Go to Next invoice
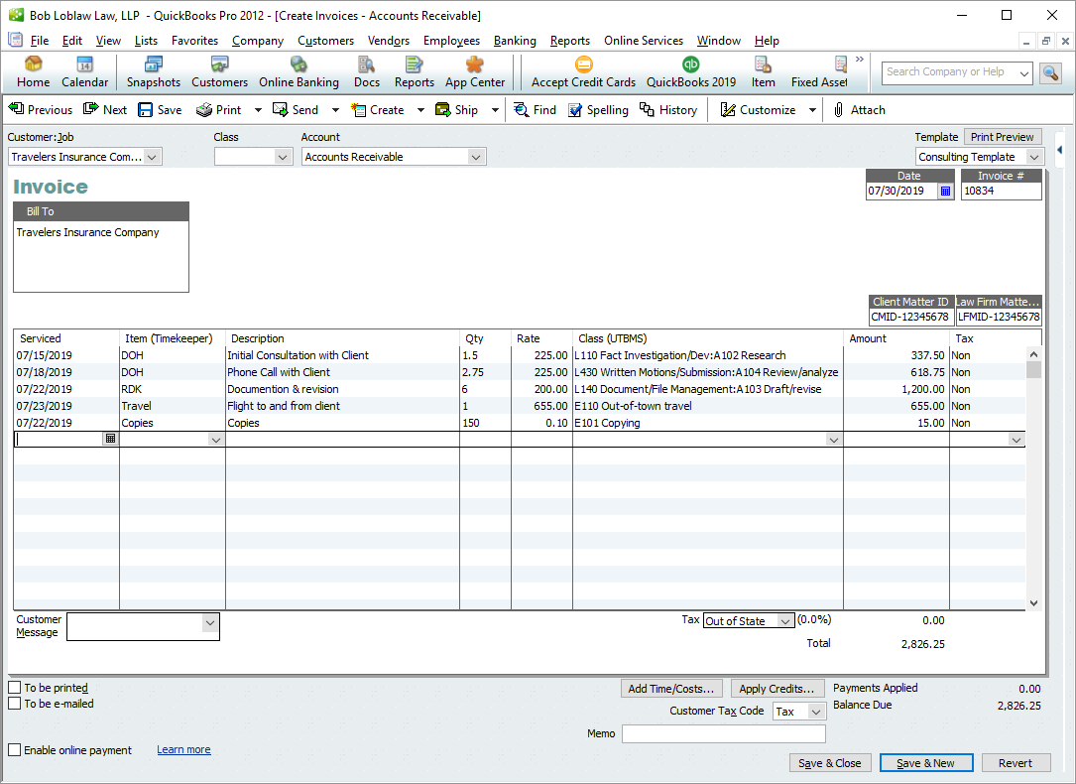The height and width of the screenshot is (784, 1076). tap(105, 110)
